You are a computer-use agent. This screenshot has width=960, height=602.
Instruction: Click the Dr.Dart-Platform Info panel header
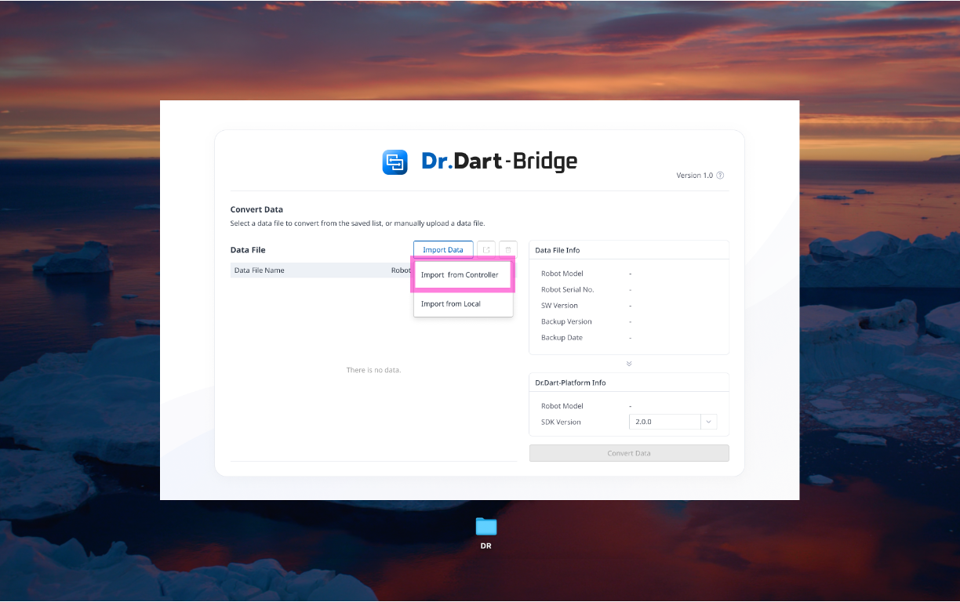point(570,383)
